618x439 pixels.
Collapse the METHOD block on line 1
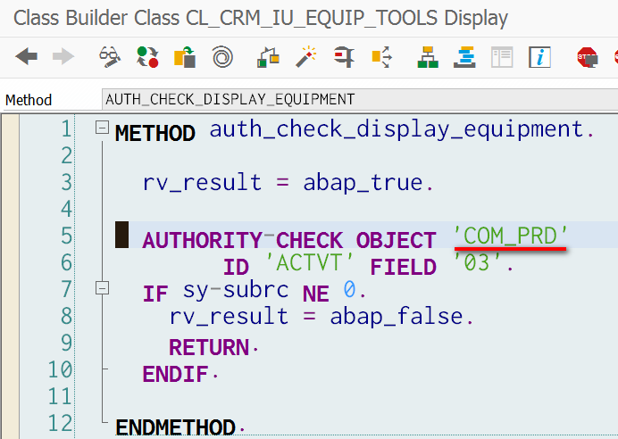102,128
